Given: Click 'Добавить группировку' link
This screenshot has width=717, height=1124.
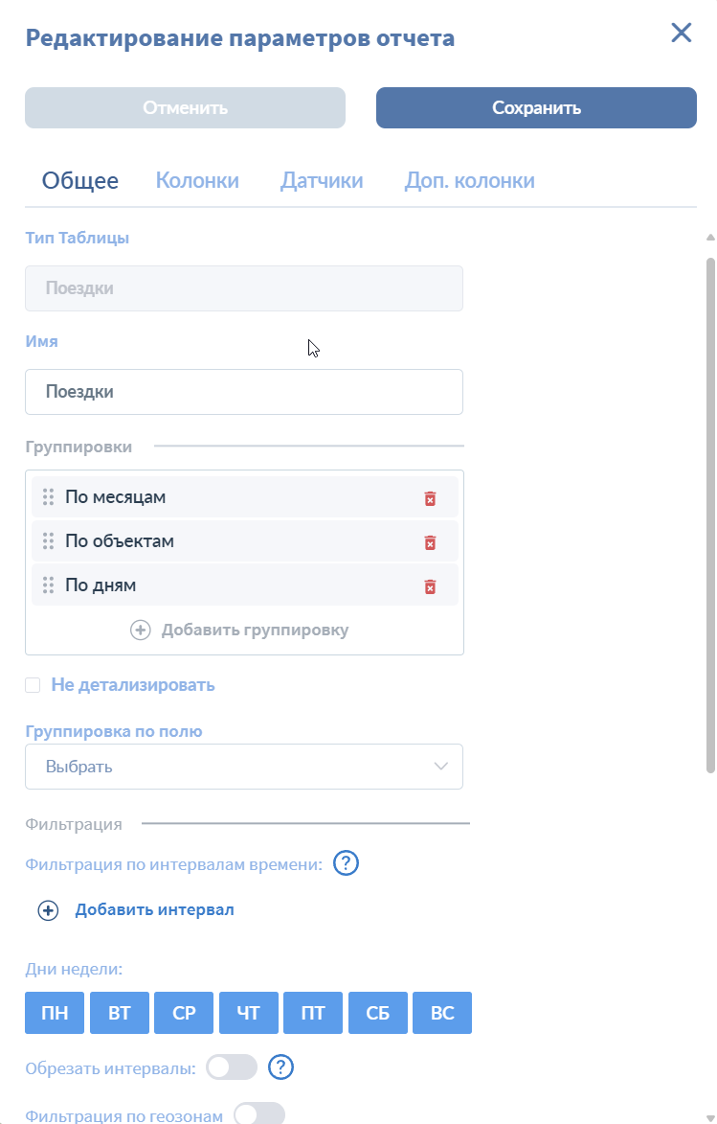Looking at the screenshot, I should click(240, 630).
